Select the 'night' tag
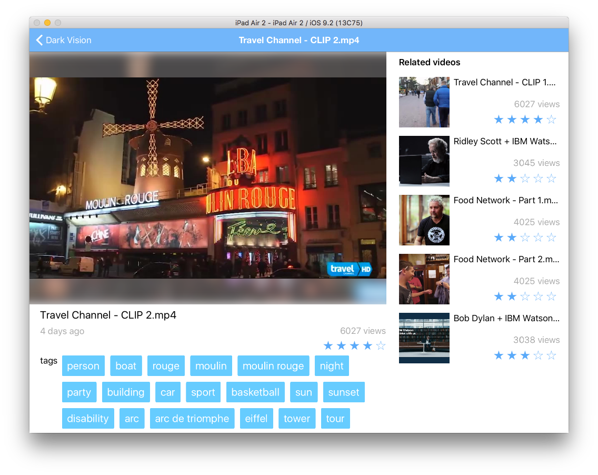Image resolution: width=598 pixels, height=475 pixels. point(332,366)
